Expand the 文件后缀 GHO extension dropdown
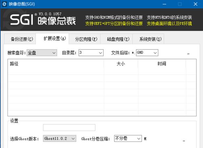This screenshot has width=203, height=148. click(x=147, y=53)
